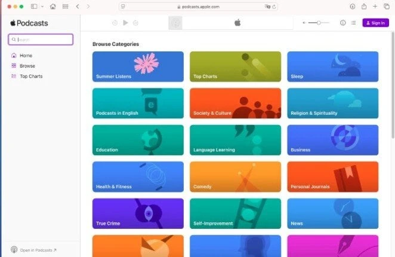Open a new tab with plus icon
395x257 pixels.
[x=375, y=7]
